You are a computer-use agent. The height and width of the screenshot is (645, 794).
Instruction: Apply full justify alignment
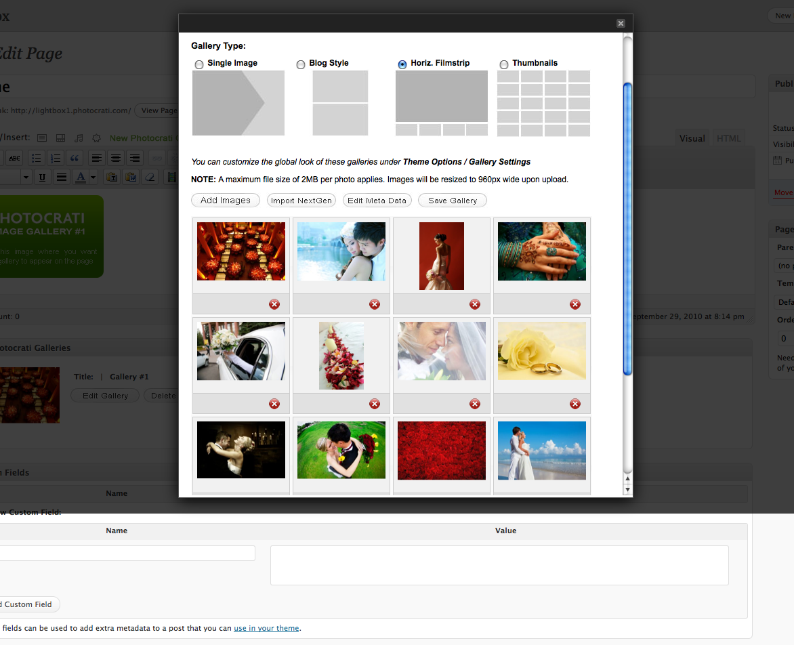tap(61, 178)
